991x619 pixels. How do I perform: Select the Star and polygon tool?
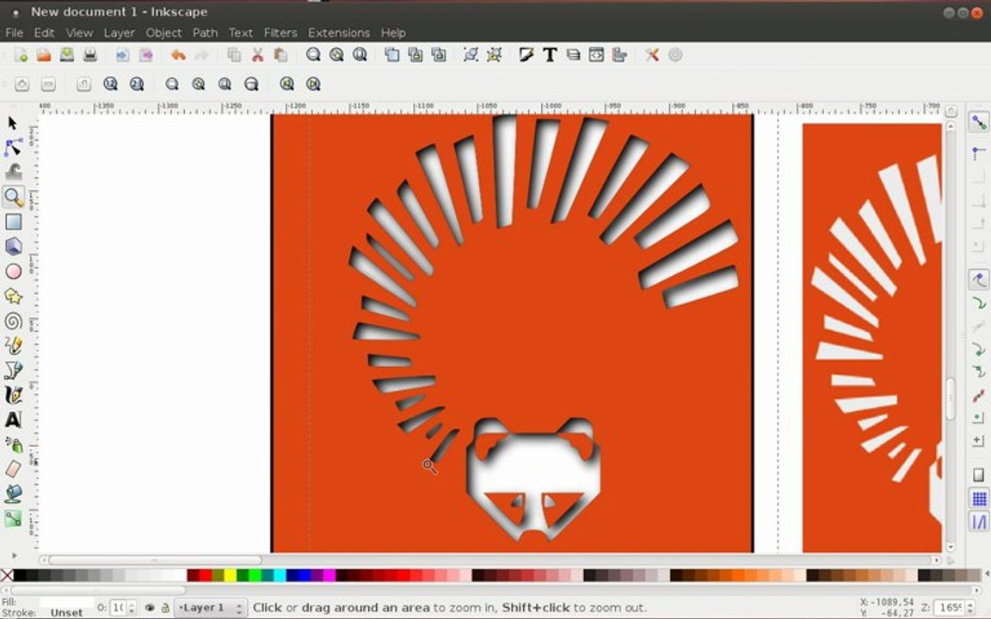13,297
